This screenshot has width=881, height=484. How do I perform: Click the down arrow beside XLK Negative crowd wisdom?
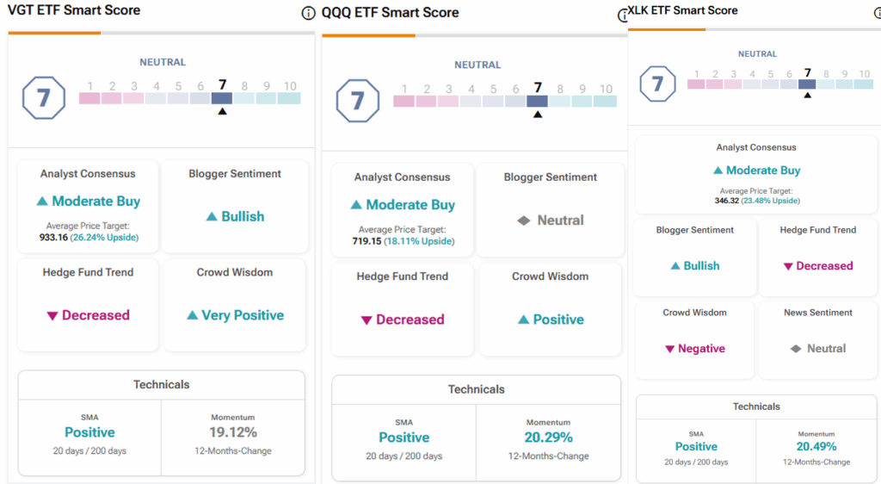(x=669, y=349)
